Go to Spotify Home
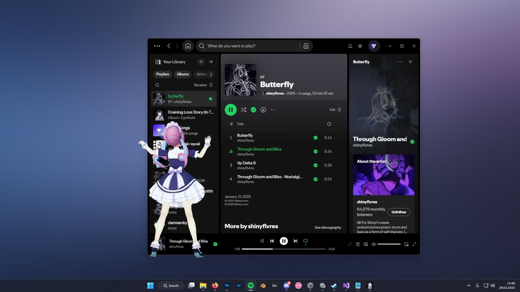This screenshot has height=292, width=520. 188,46
